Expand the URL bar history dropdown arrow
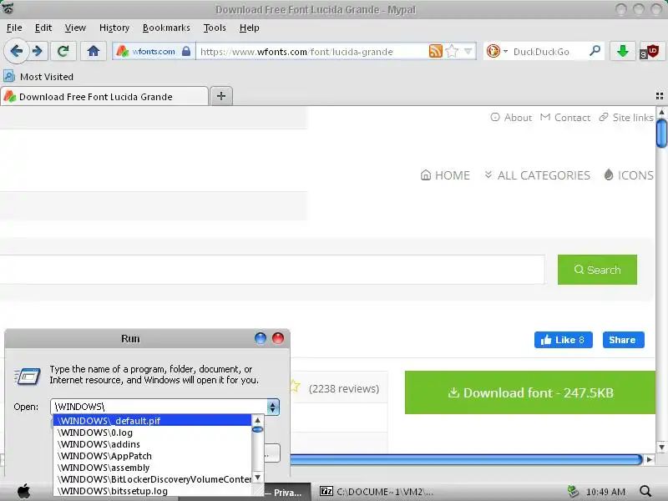The width and height of the screenshot is (668, 501). tap(468, 51)
